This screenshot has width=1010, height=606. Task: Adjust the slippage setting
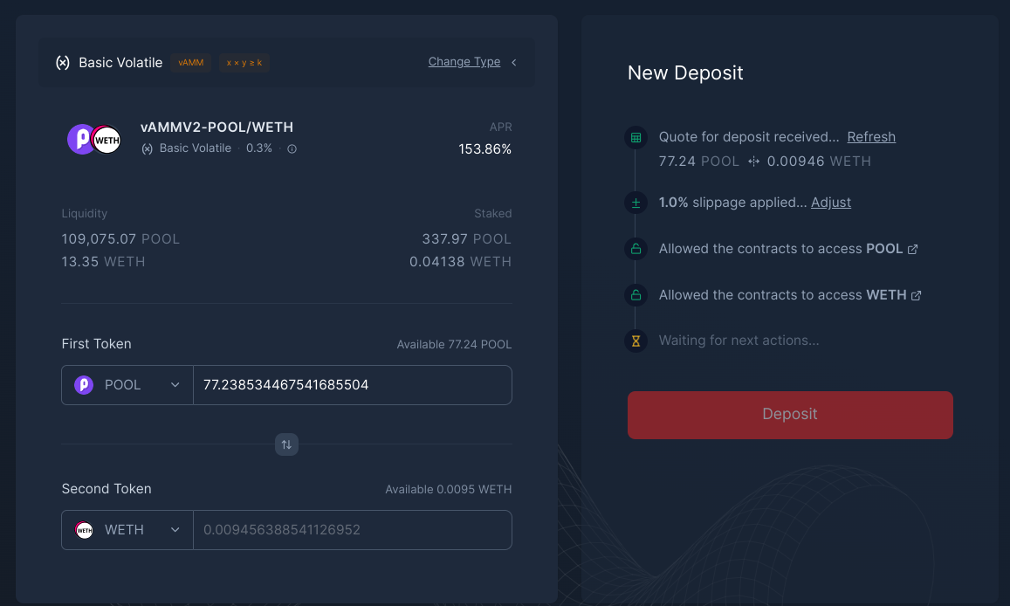tap(831, 203)
